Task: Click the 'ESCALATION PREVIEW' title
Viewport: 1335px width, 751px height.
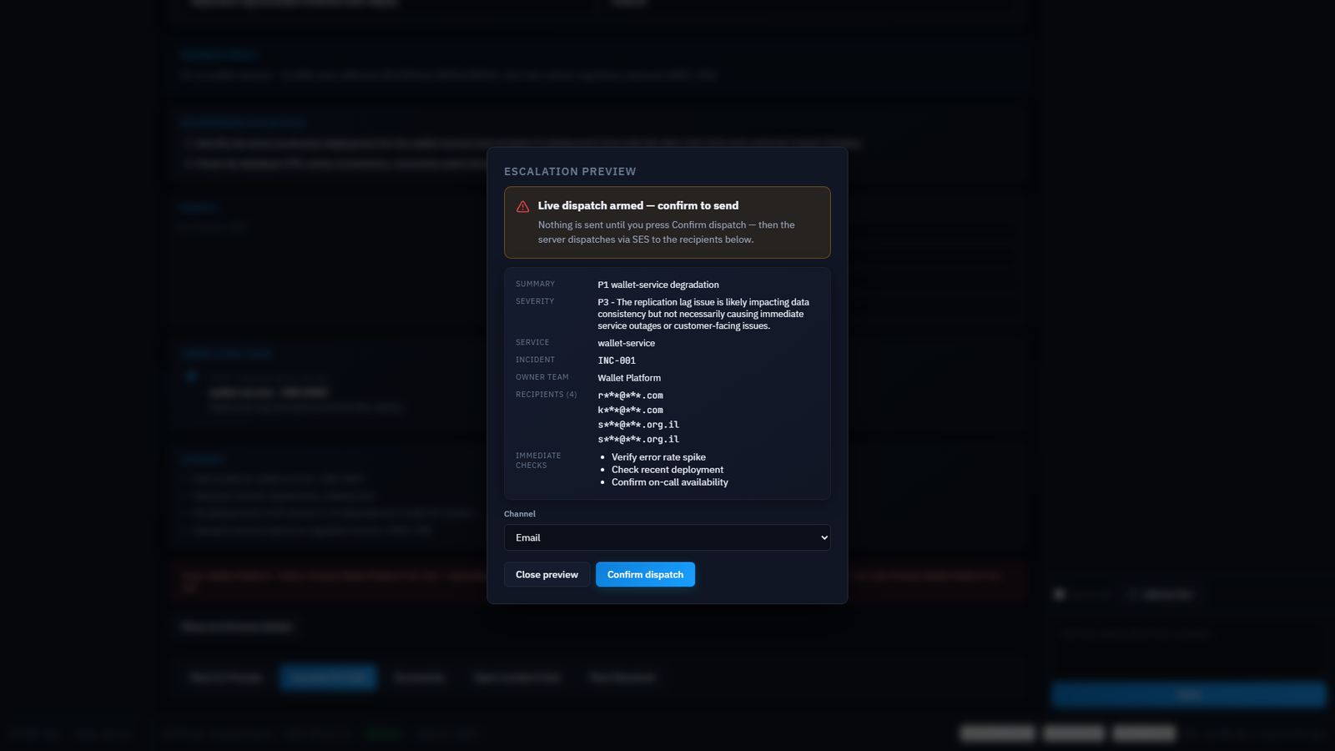Action: (x=570, y=171)
